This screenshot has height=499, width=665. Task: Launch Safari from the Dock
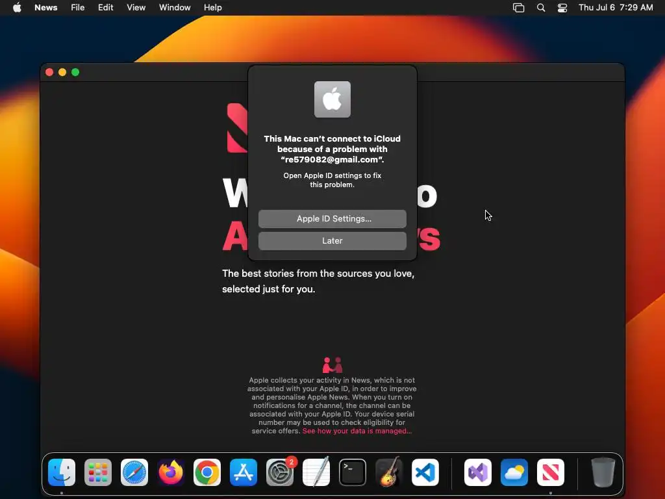pyautogui.click(x=134, y=472)
